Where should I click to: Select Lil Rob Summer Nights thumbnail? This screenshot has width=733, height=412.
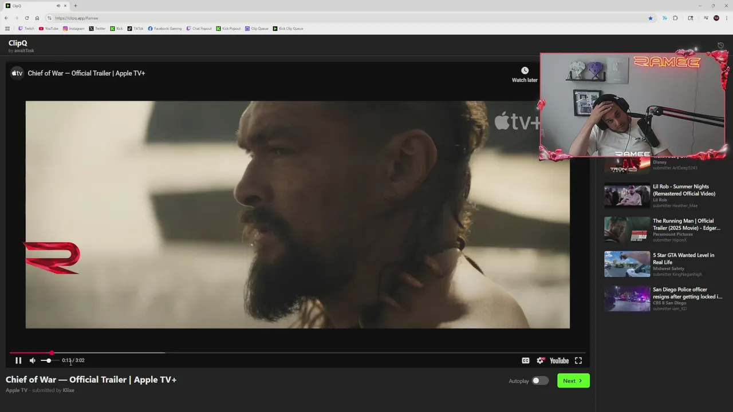[x=627, y=196]
